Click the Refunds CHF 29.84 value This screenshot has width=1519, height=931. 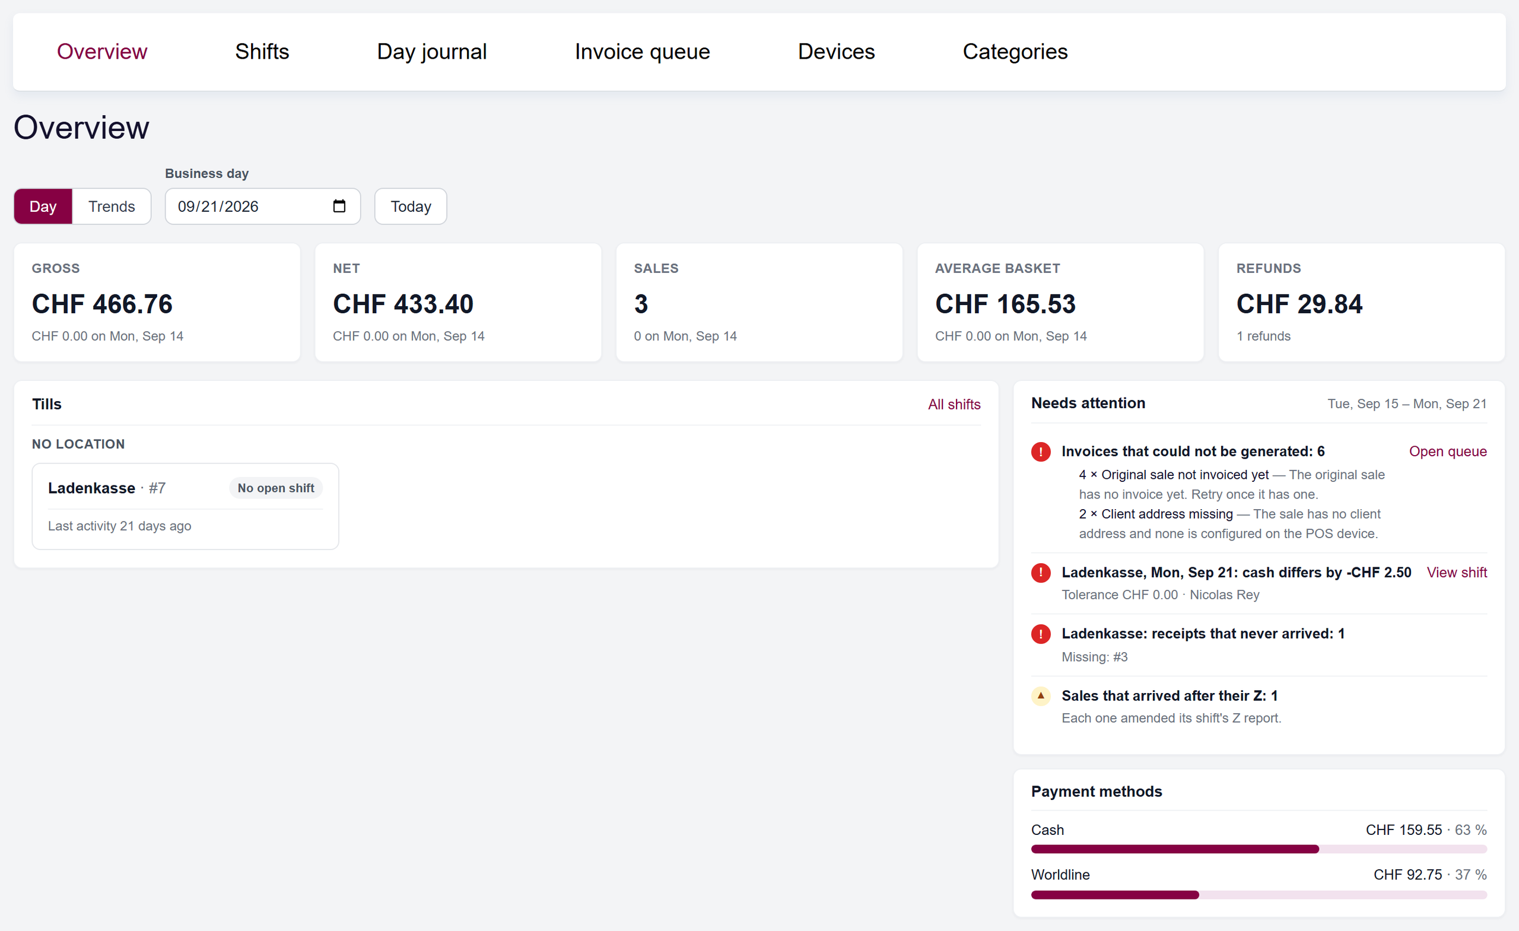[x=1299, y=304]
